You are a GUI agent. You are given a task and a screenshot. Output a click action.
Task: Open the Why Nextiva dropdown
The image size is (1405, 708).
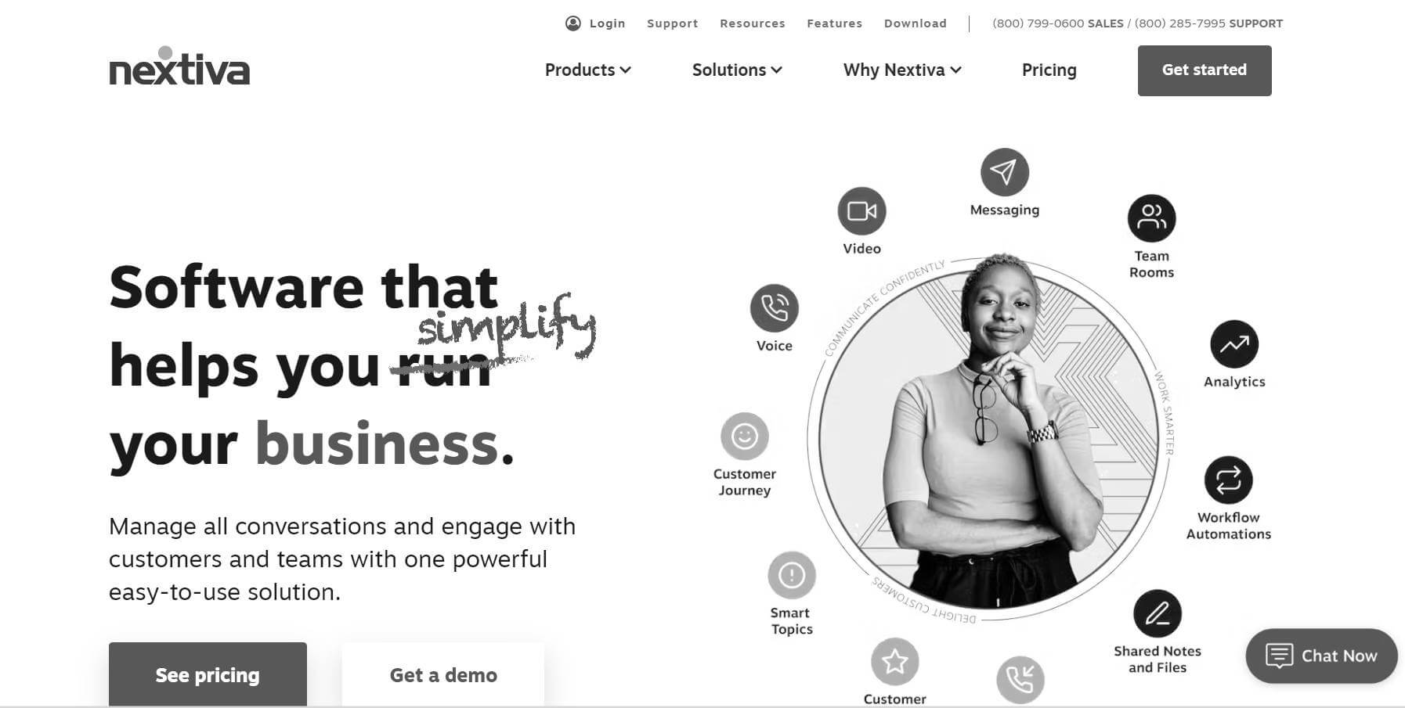[x=902, y=70]
